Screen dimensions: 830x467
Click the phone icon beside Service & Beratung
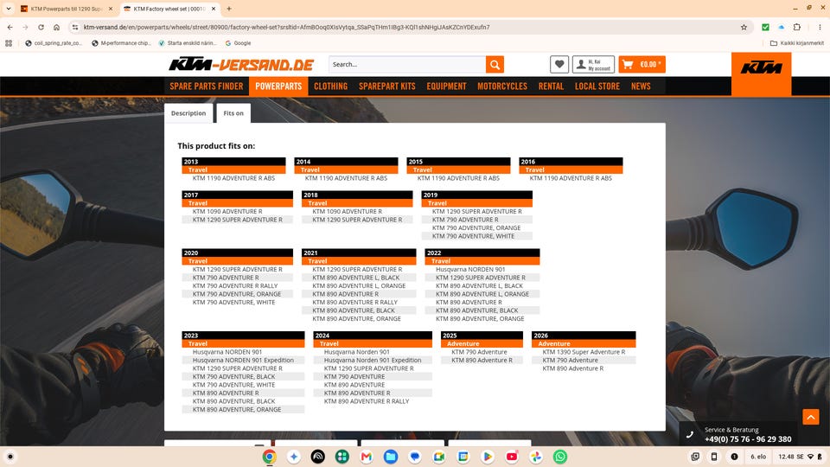tap(690, 434)
